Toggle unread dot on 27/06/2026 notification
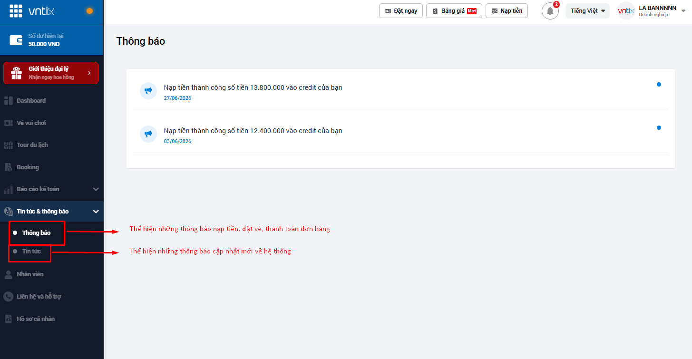This screenshot has width=692, height=359. tap(659, 85)
